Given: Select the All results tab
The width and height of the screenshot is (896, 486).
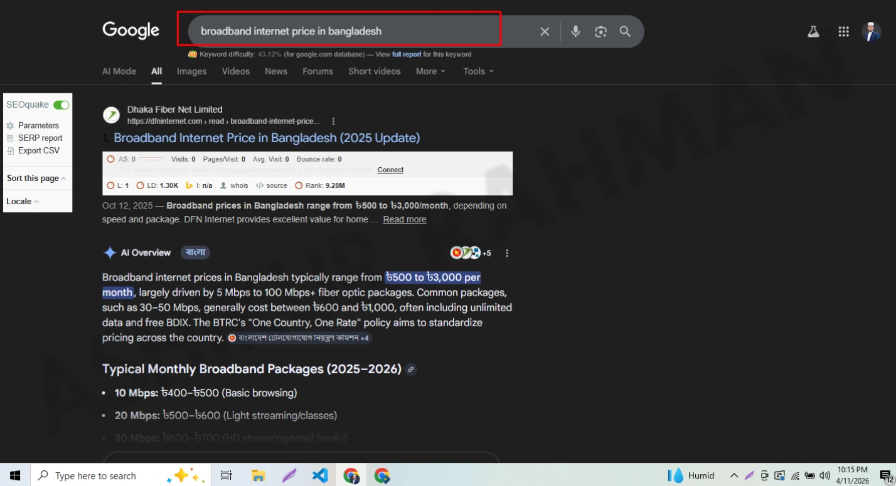Looking at the screenshot, I should point(156,71).
